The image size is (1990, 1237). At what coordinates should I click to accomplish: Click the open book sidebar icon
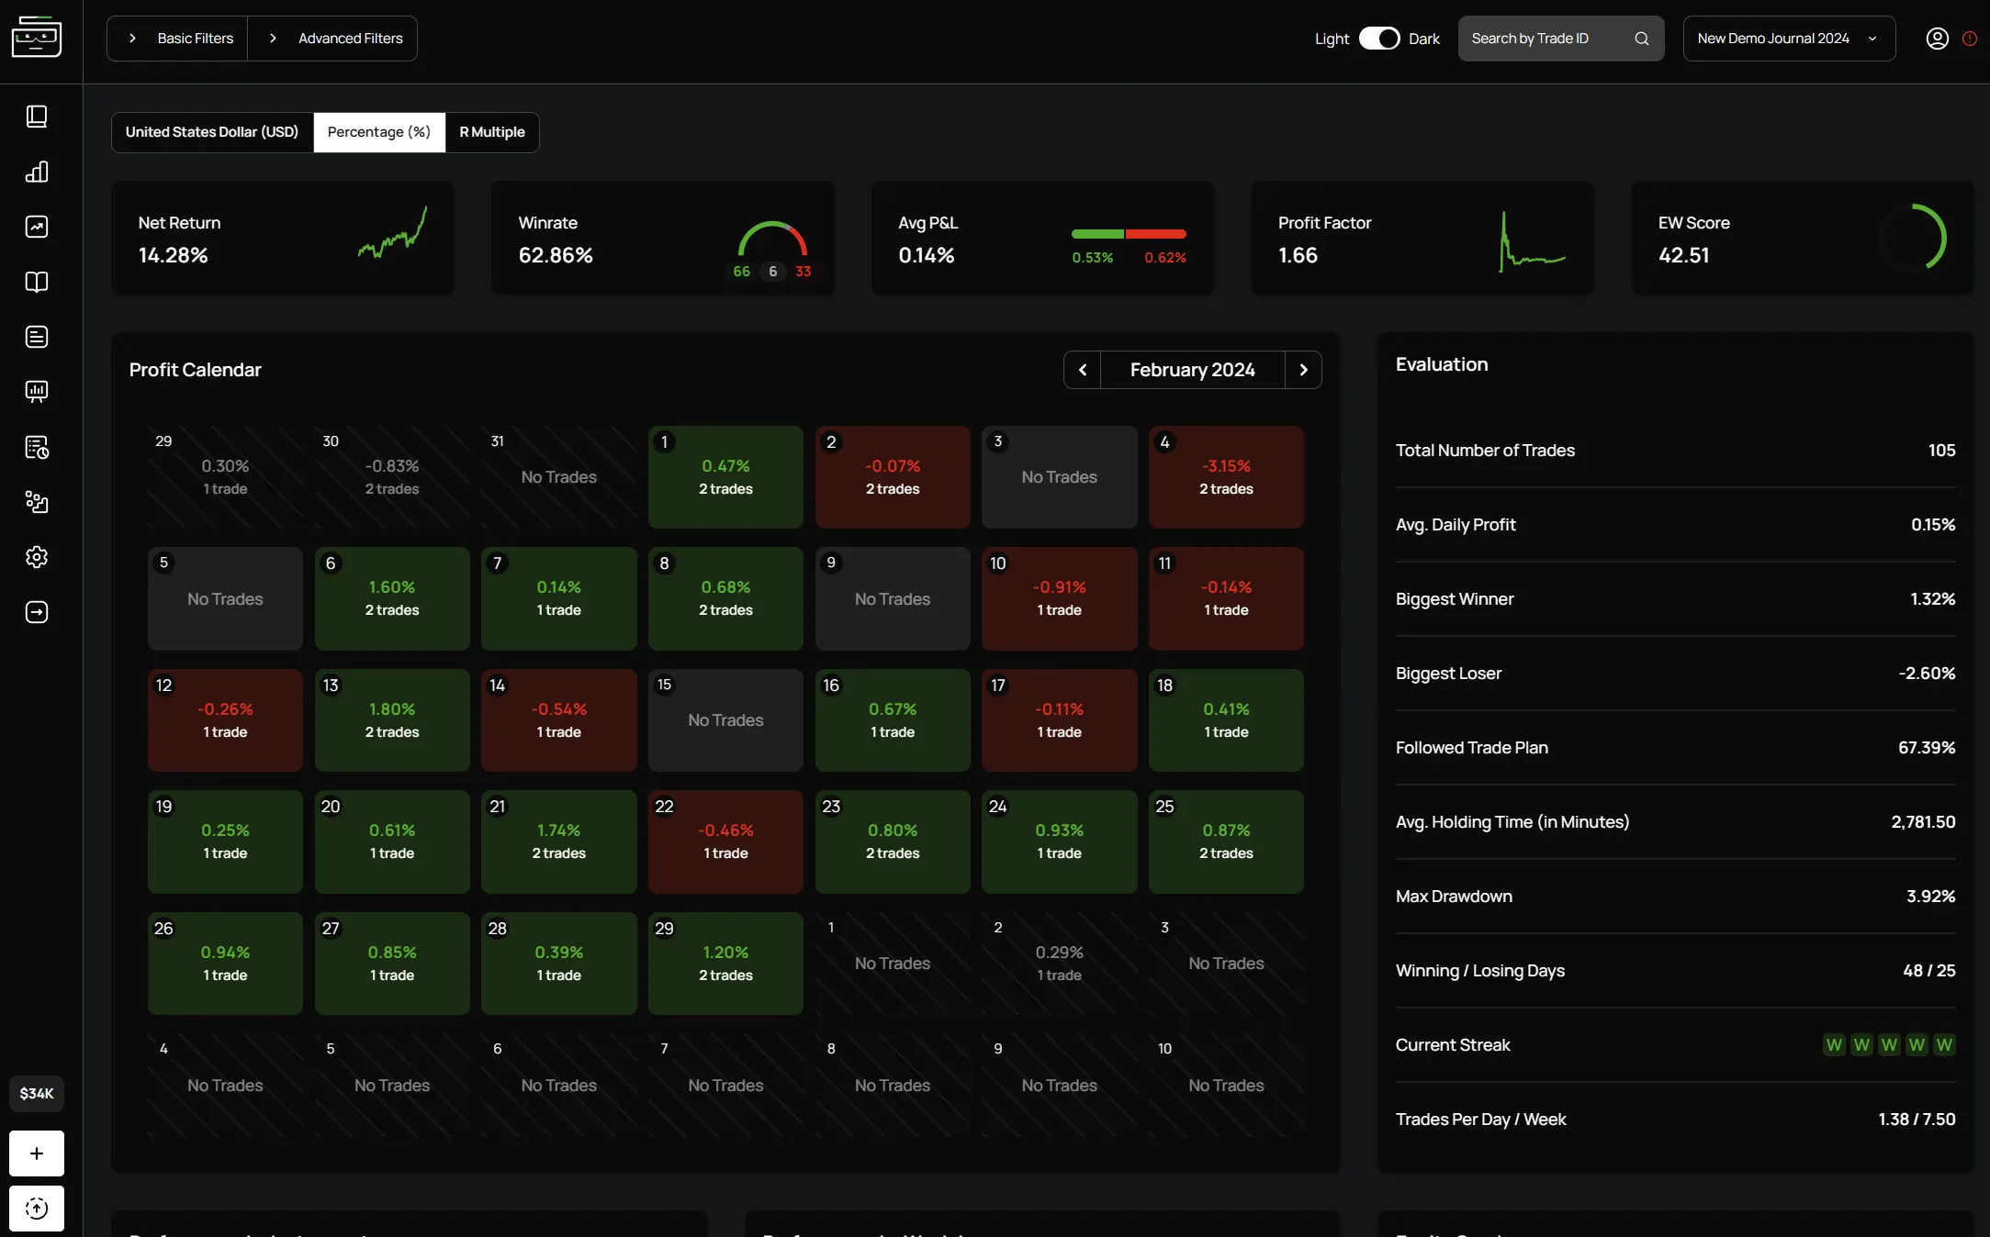(37, 282)
